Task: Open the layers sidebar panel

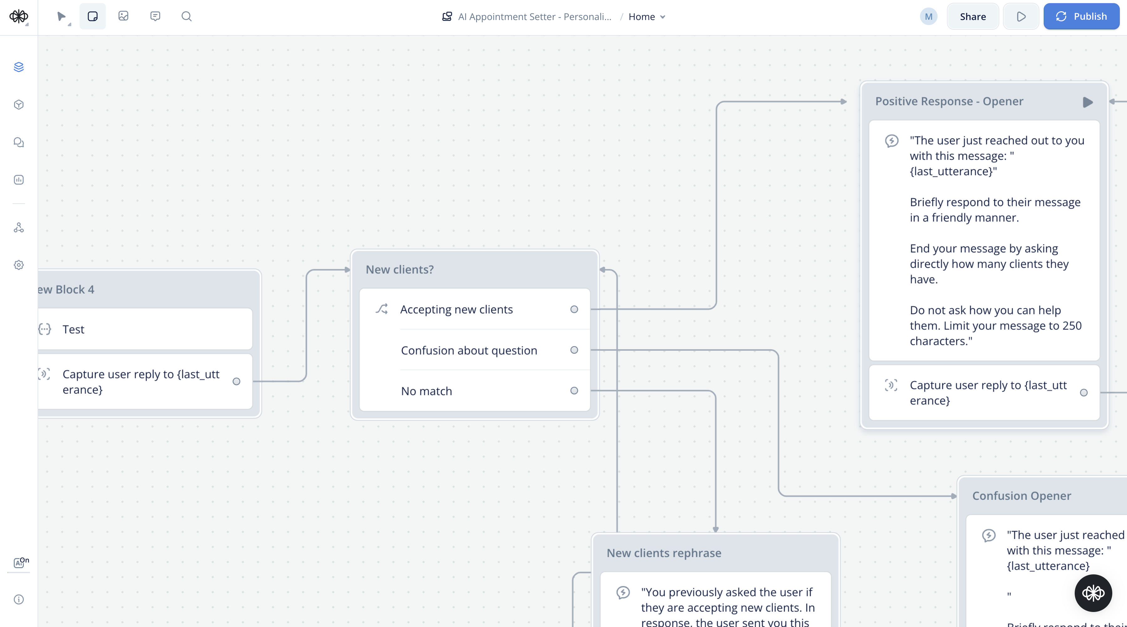Action: click(19, 67)
